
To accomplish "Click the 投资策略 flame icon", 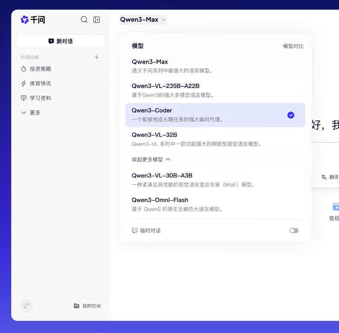I will pyautogui.click(x=23, y=69).
